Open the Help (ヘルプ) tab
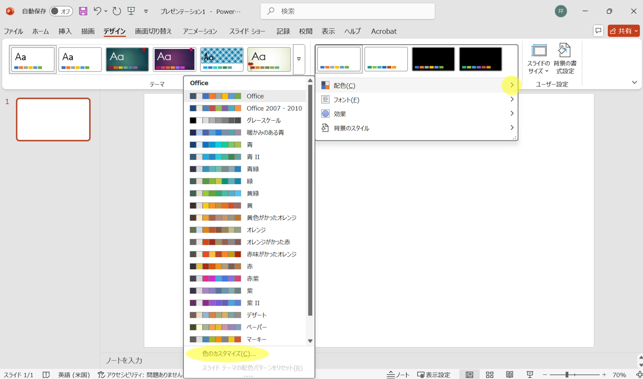 (353, 31)
